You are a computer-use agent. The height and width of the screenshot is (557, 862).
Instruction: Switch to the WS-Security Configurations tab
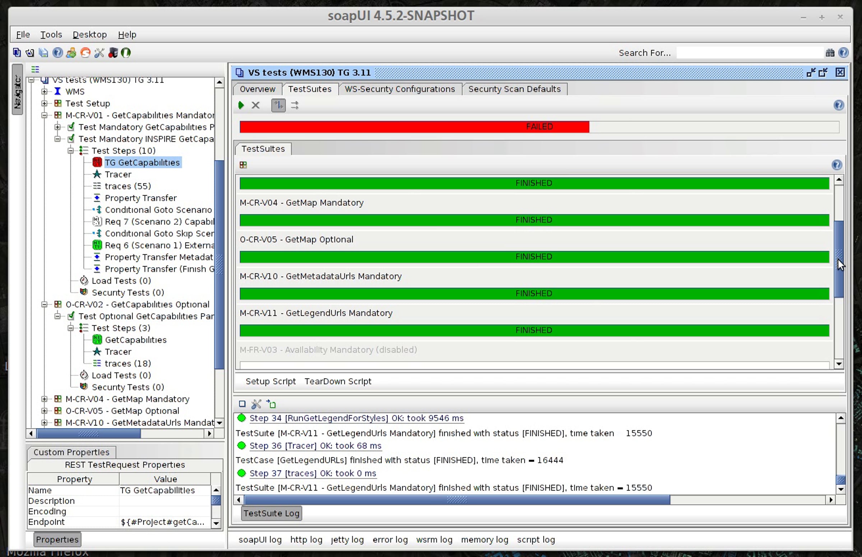(399, 89)
